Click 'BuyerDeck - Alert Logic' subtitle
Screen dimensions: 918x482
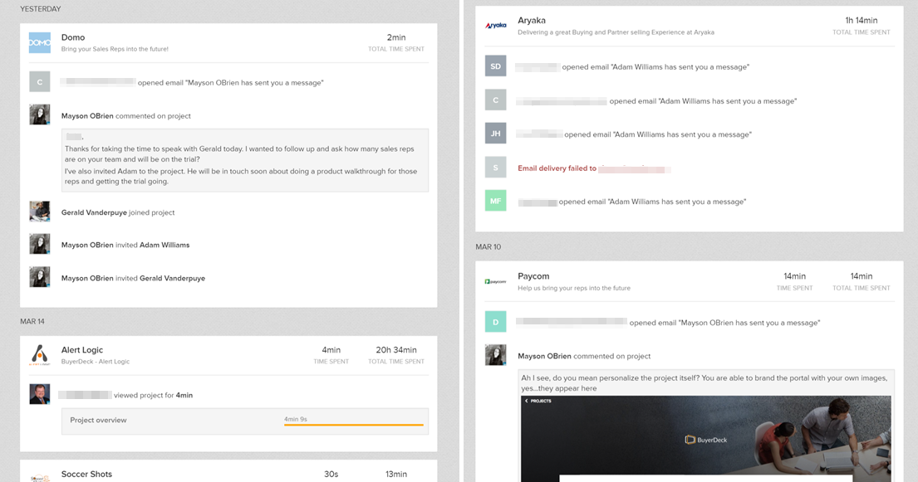click(x=96, y=362)
